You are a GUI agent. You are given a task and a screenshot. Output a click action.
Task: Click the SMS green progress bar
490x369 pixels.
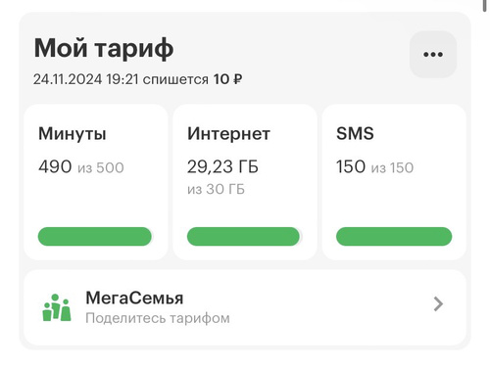point(394,236)
